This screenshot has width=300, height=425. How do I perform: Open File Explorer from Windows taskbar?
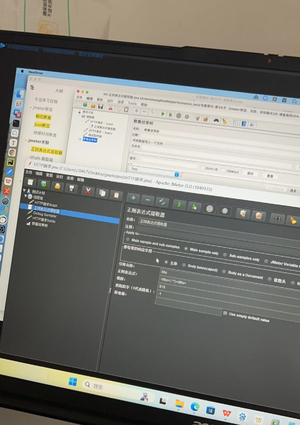179,404
